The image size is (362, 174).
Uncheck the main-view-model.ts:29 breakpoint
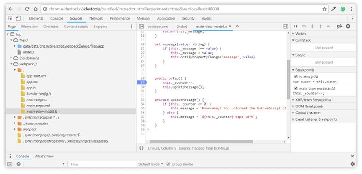[296, 88]
